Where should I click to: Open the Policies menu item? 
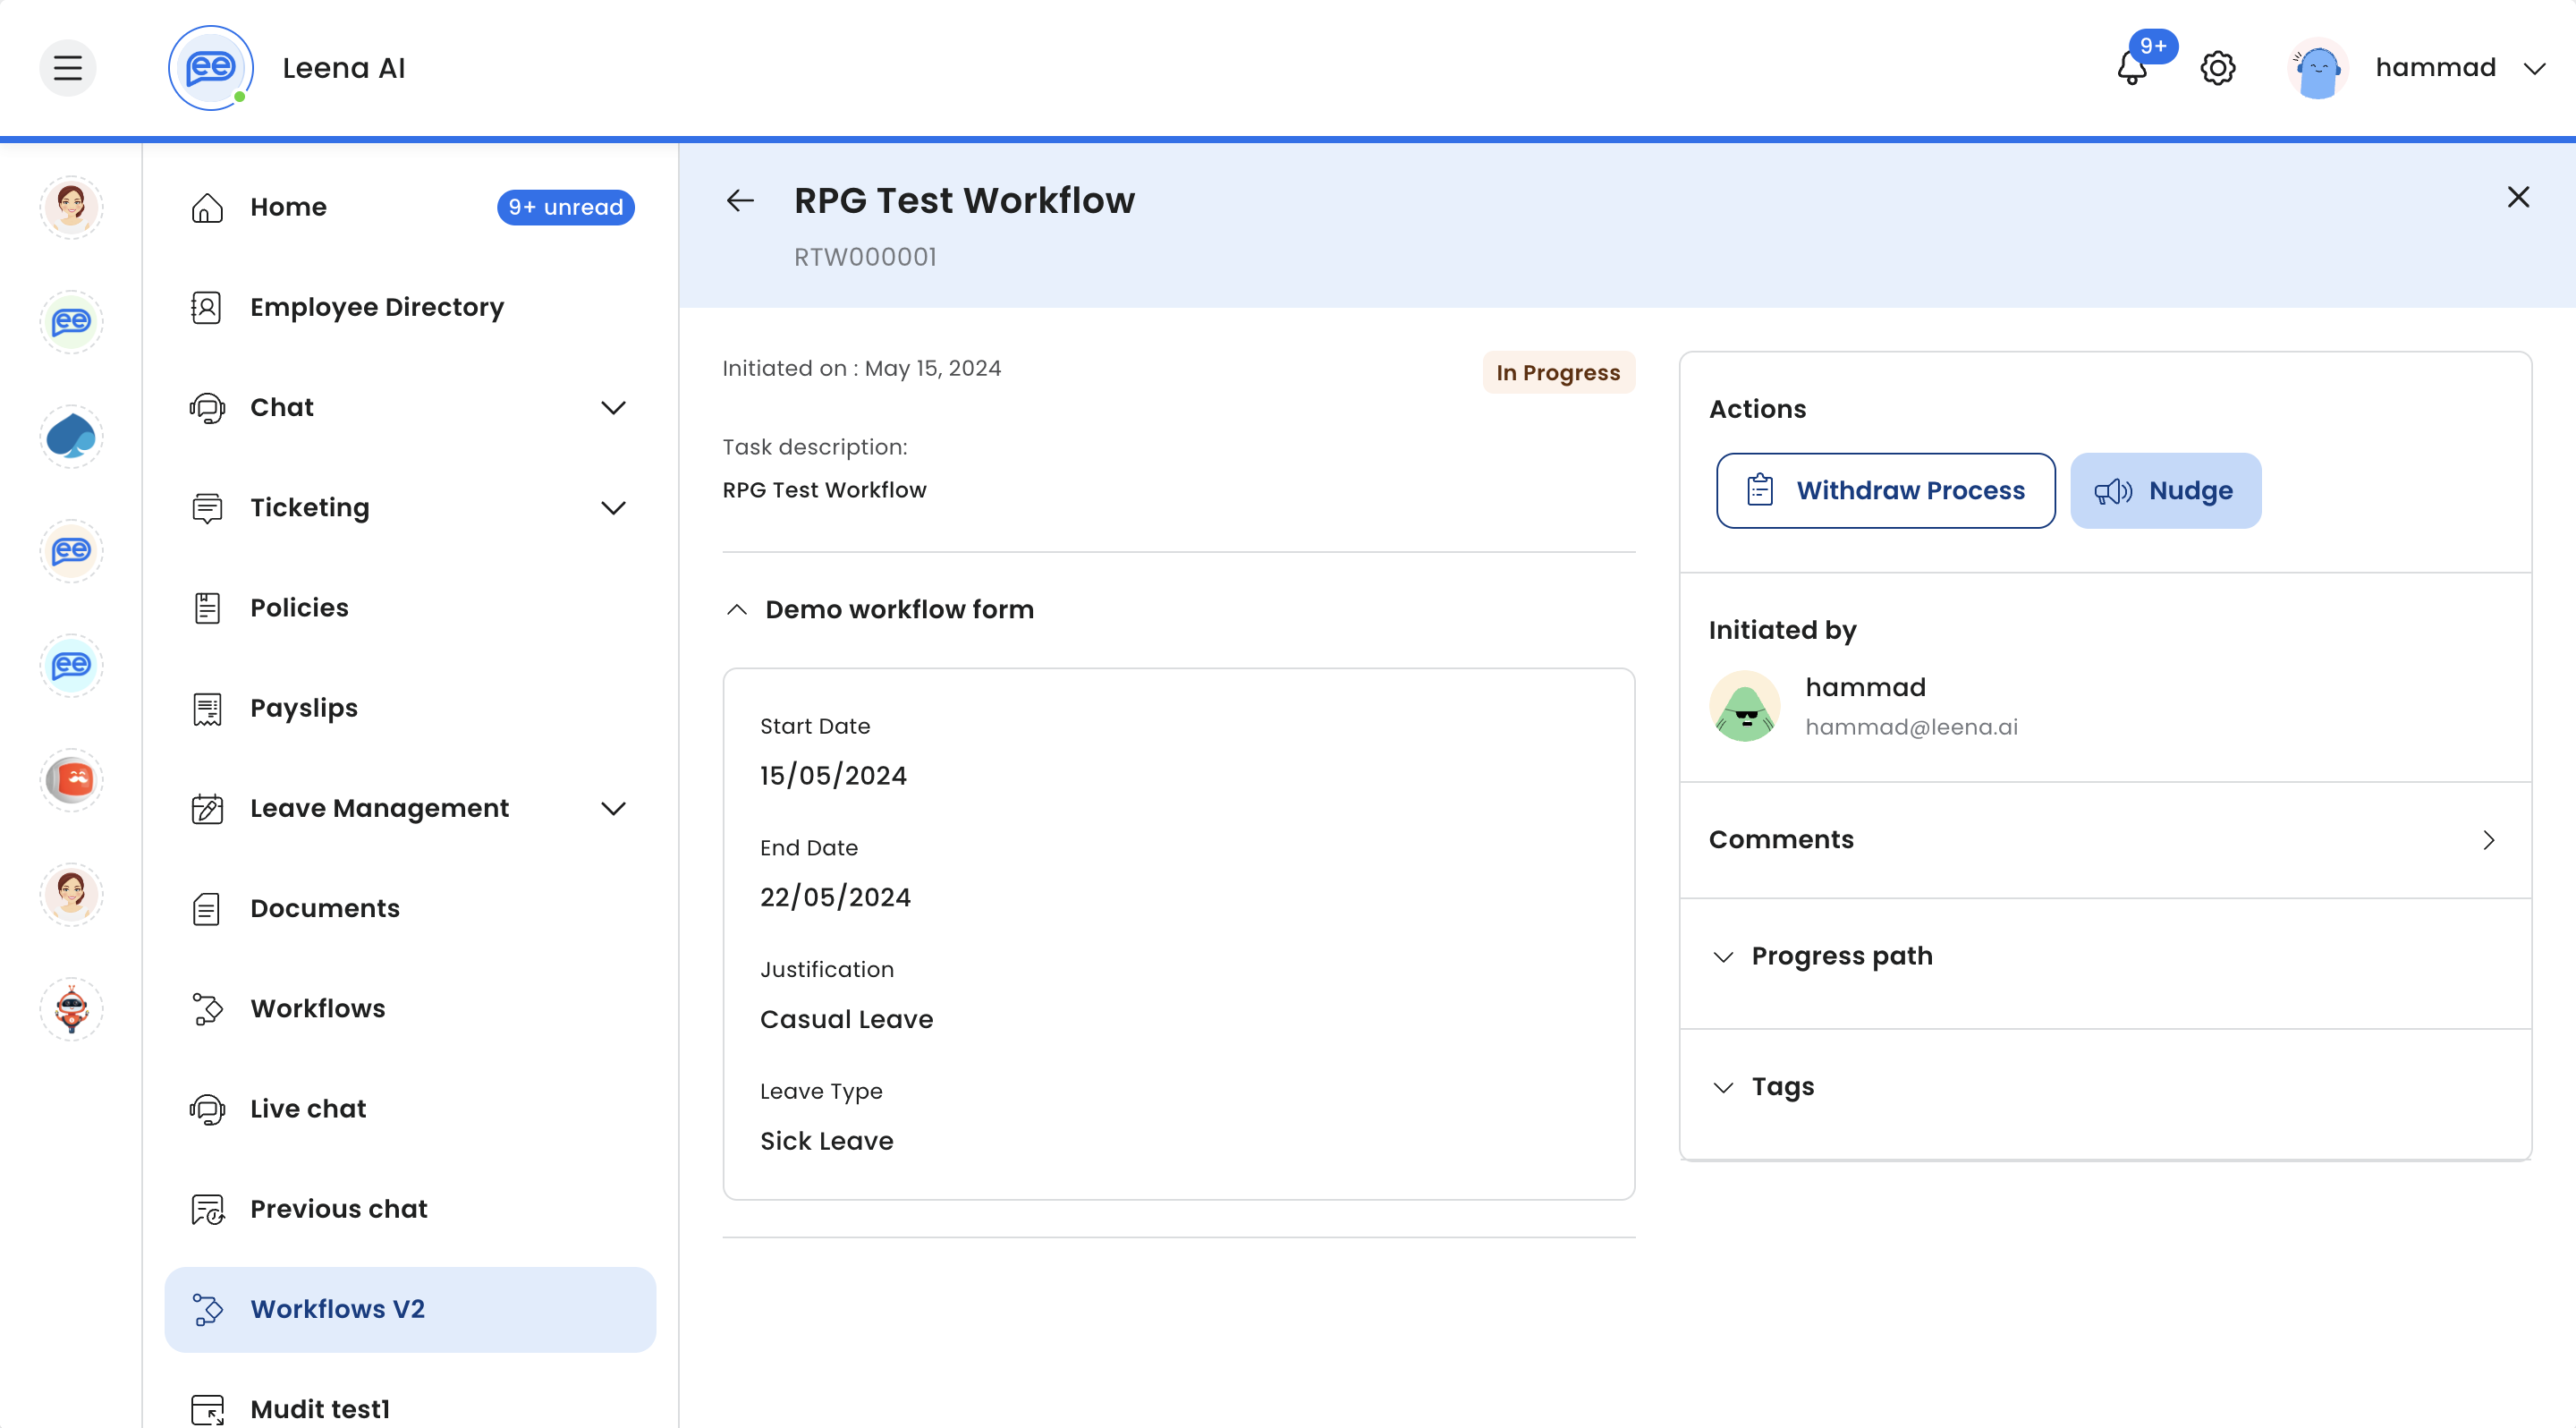coord(299,608)
